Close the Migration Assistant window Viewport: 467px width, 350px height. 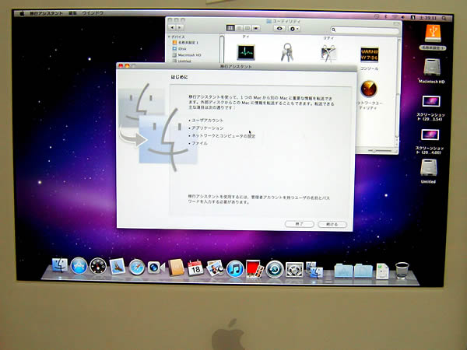[121, 66]
